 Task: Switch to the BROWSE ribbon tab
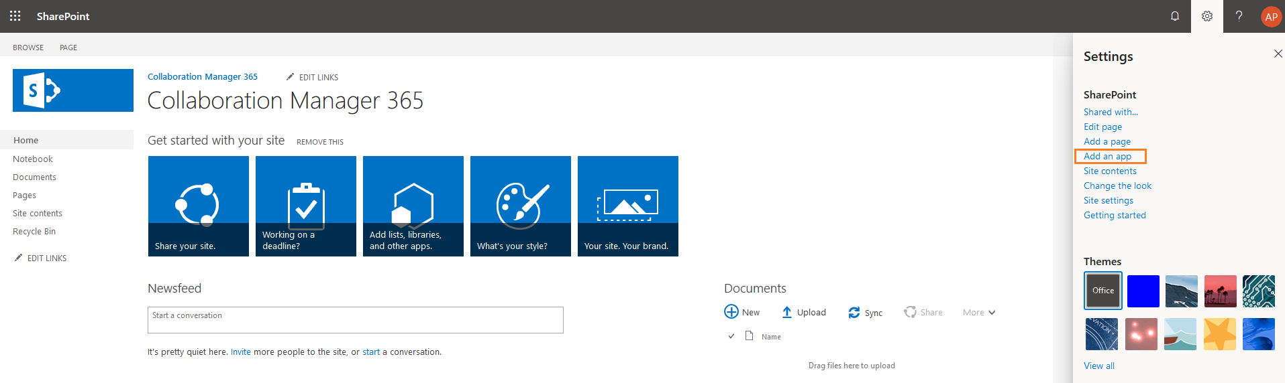click(28, 48)
